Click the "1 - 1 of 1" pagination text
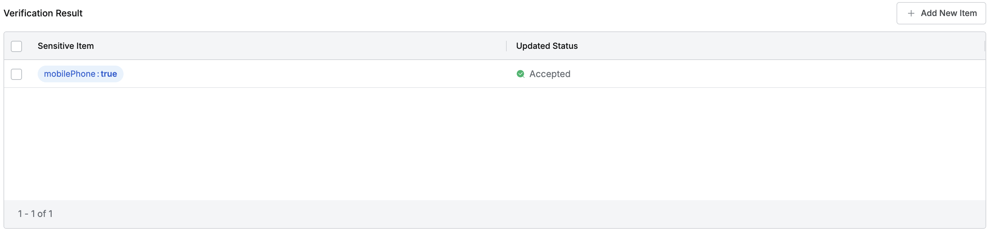The height and width of the screenshot is (233, 989). point(35,214)
